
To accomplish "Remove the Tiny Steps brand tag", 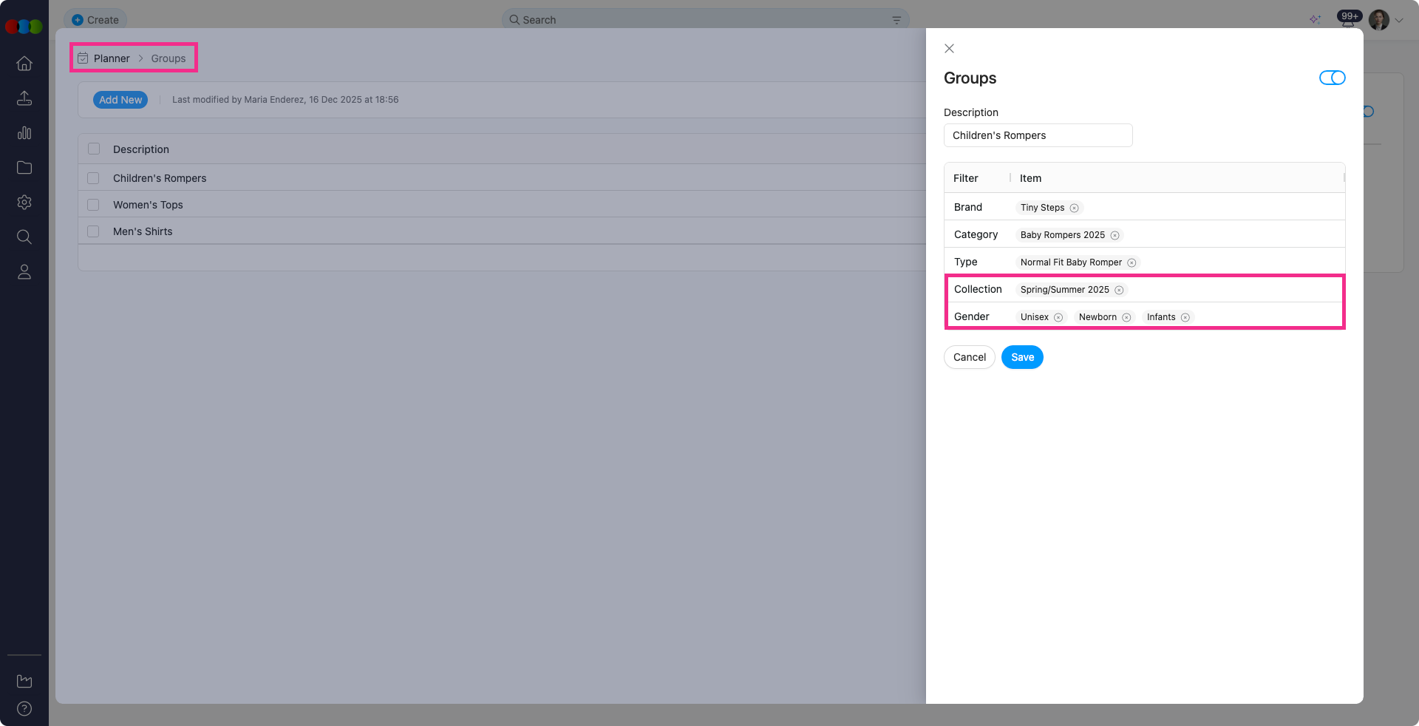I will click(x=1074, y=208).
